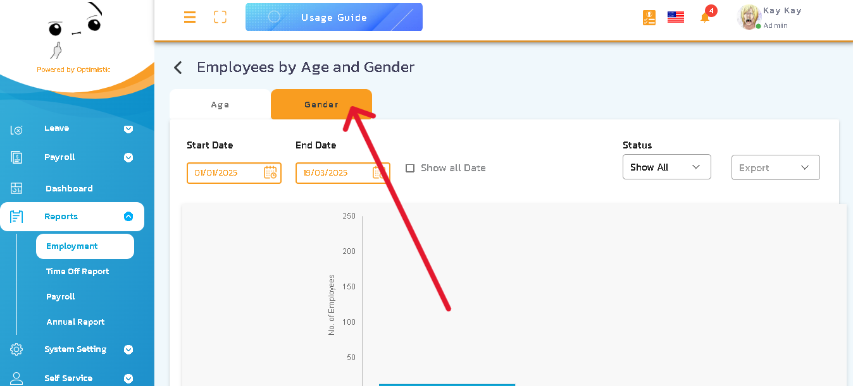Image resolution: width=853 pixels, height=386 pixels.
Task: Click Kay Kay profile avatar
Action: pos(749,17)
